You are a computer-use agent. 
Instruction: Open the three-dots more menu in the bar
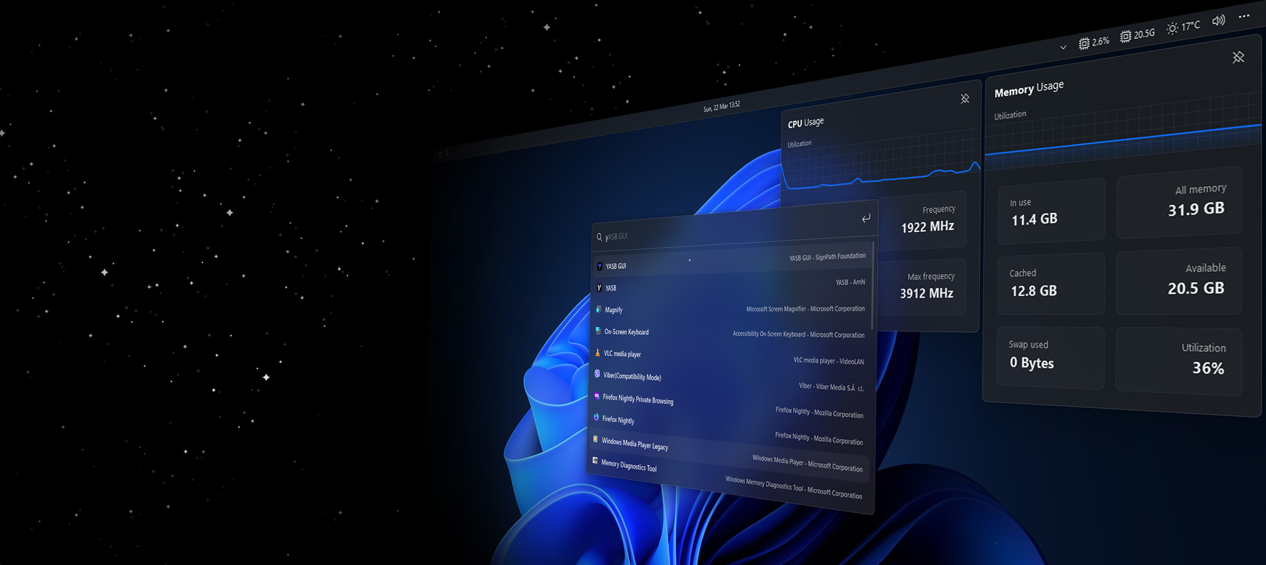(x=1244, y=16)
